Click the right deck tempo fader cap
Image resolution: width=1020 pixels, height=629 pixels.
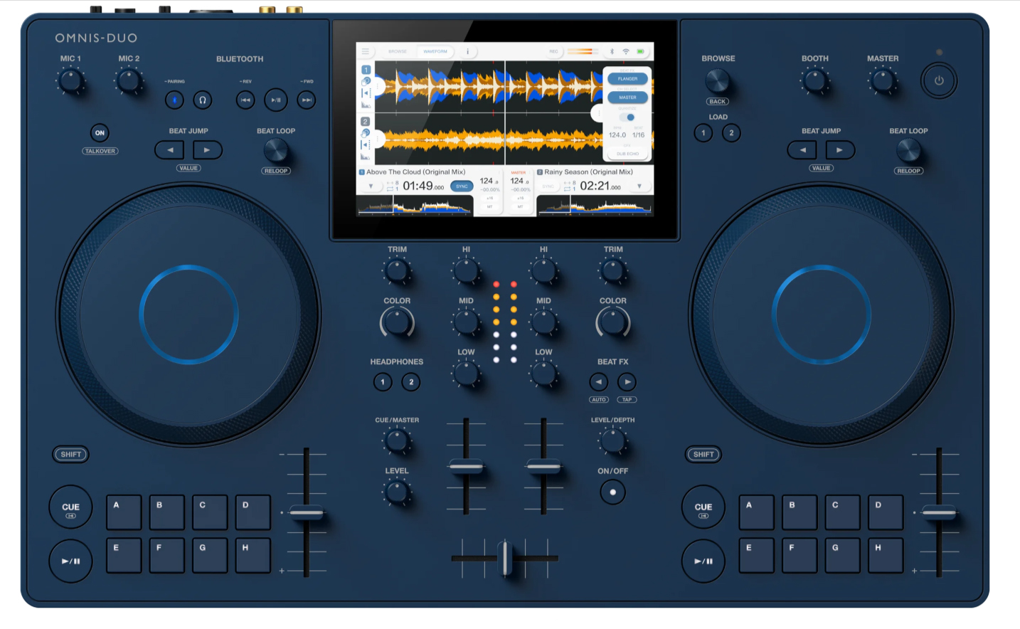point(939,512)
